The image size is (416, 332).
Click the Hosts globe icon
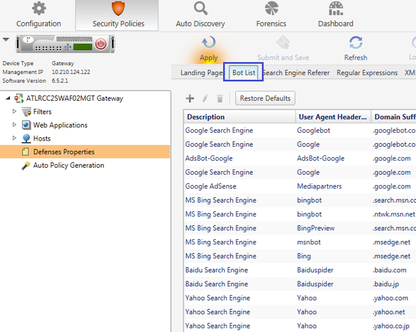tap(26, 138)
